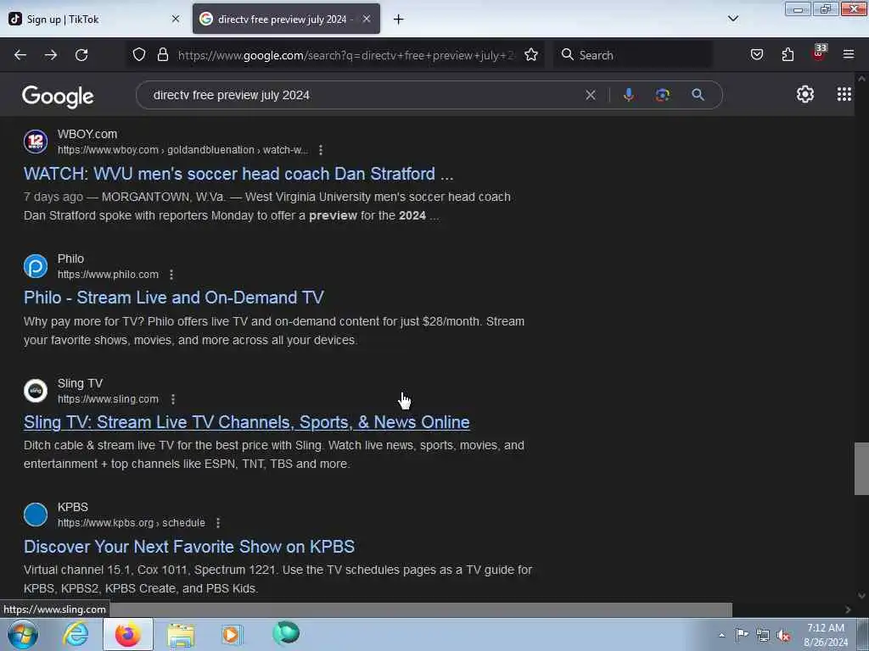Close the directv search tab

367,19
